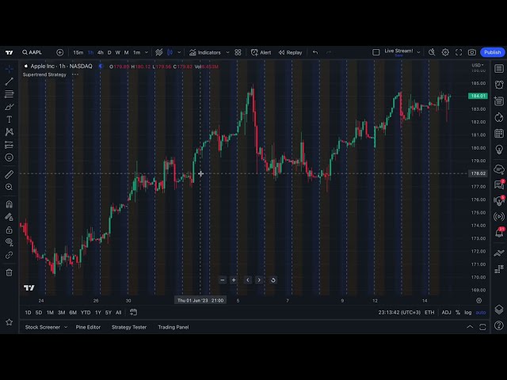Remove drawings with trash icon
This screenshot has width=507, height=380.
[9, 272]
